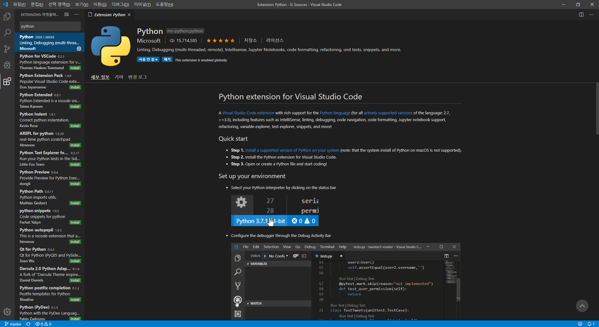Click the Python interpreter status bar screenshot

click(x=275, y=211)
